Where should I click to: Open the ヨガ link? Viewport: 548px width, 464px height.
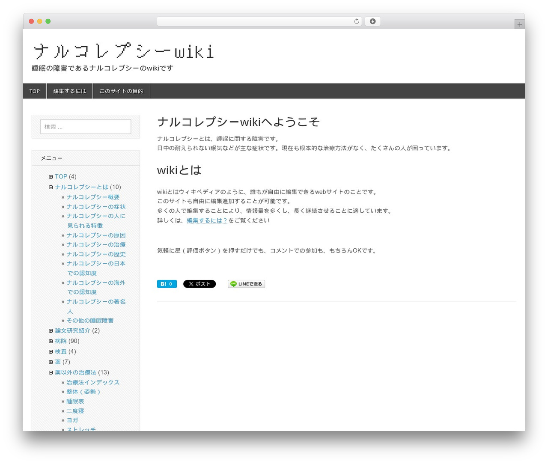tap(72, 420)
